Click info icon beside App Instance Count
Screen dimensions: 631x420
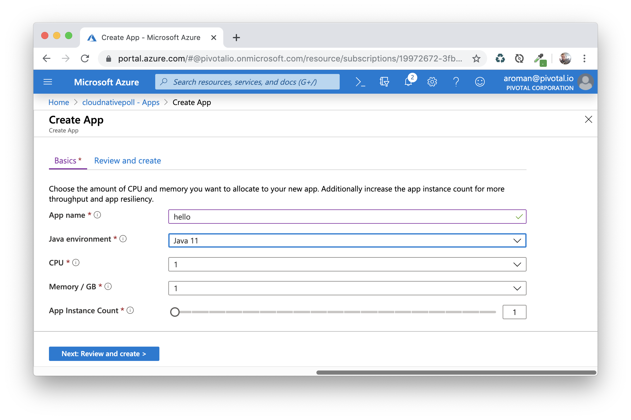tap(130, 310)
